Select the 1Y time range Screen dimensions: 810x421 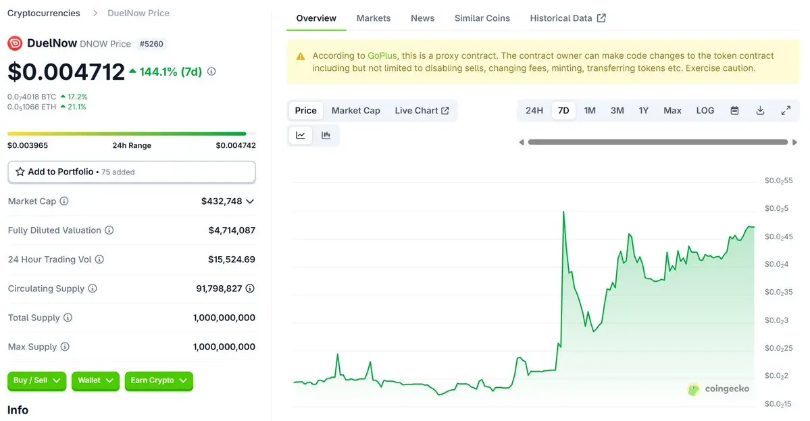point(644,111)
